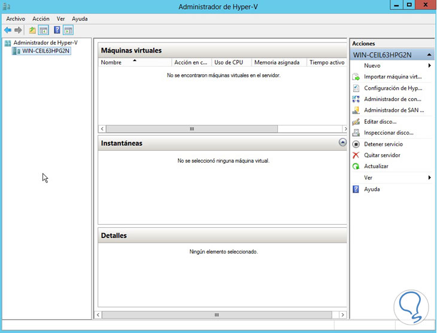Click right arrow of bottom horizontal scrollbar
437x333 pixels.
[x=342, y=315]
